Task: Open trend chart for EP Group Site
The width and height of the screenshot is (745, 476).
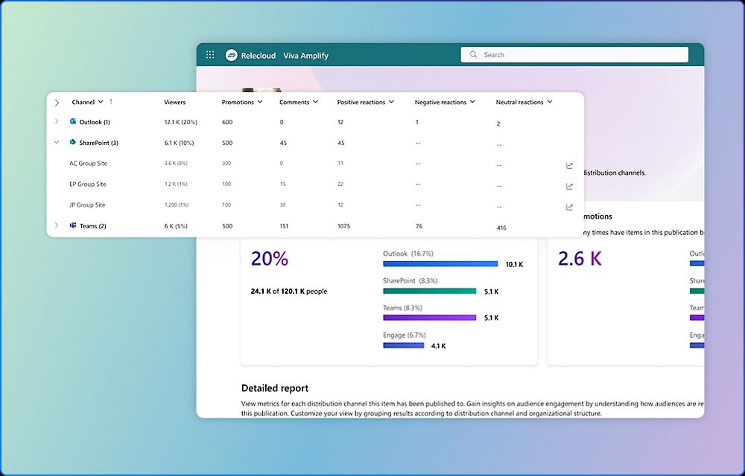Action: [569, 187]
